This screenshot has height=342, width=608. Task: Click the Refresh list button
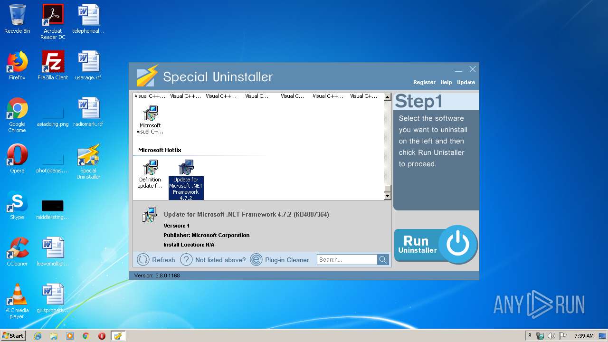(156, 260)
